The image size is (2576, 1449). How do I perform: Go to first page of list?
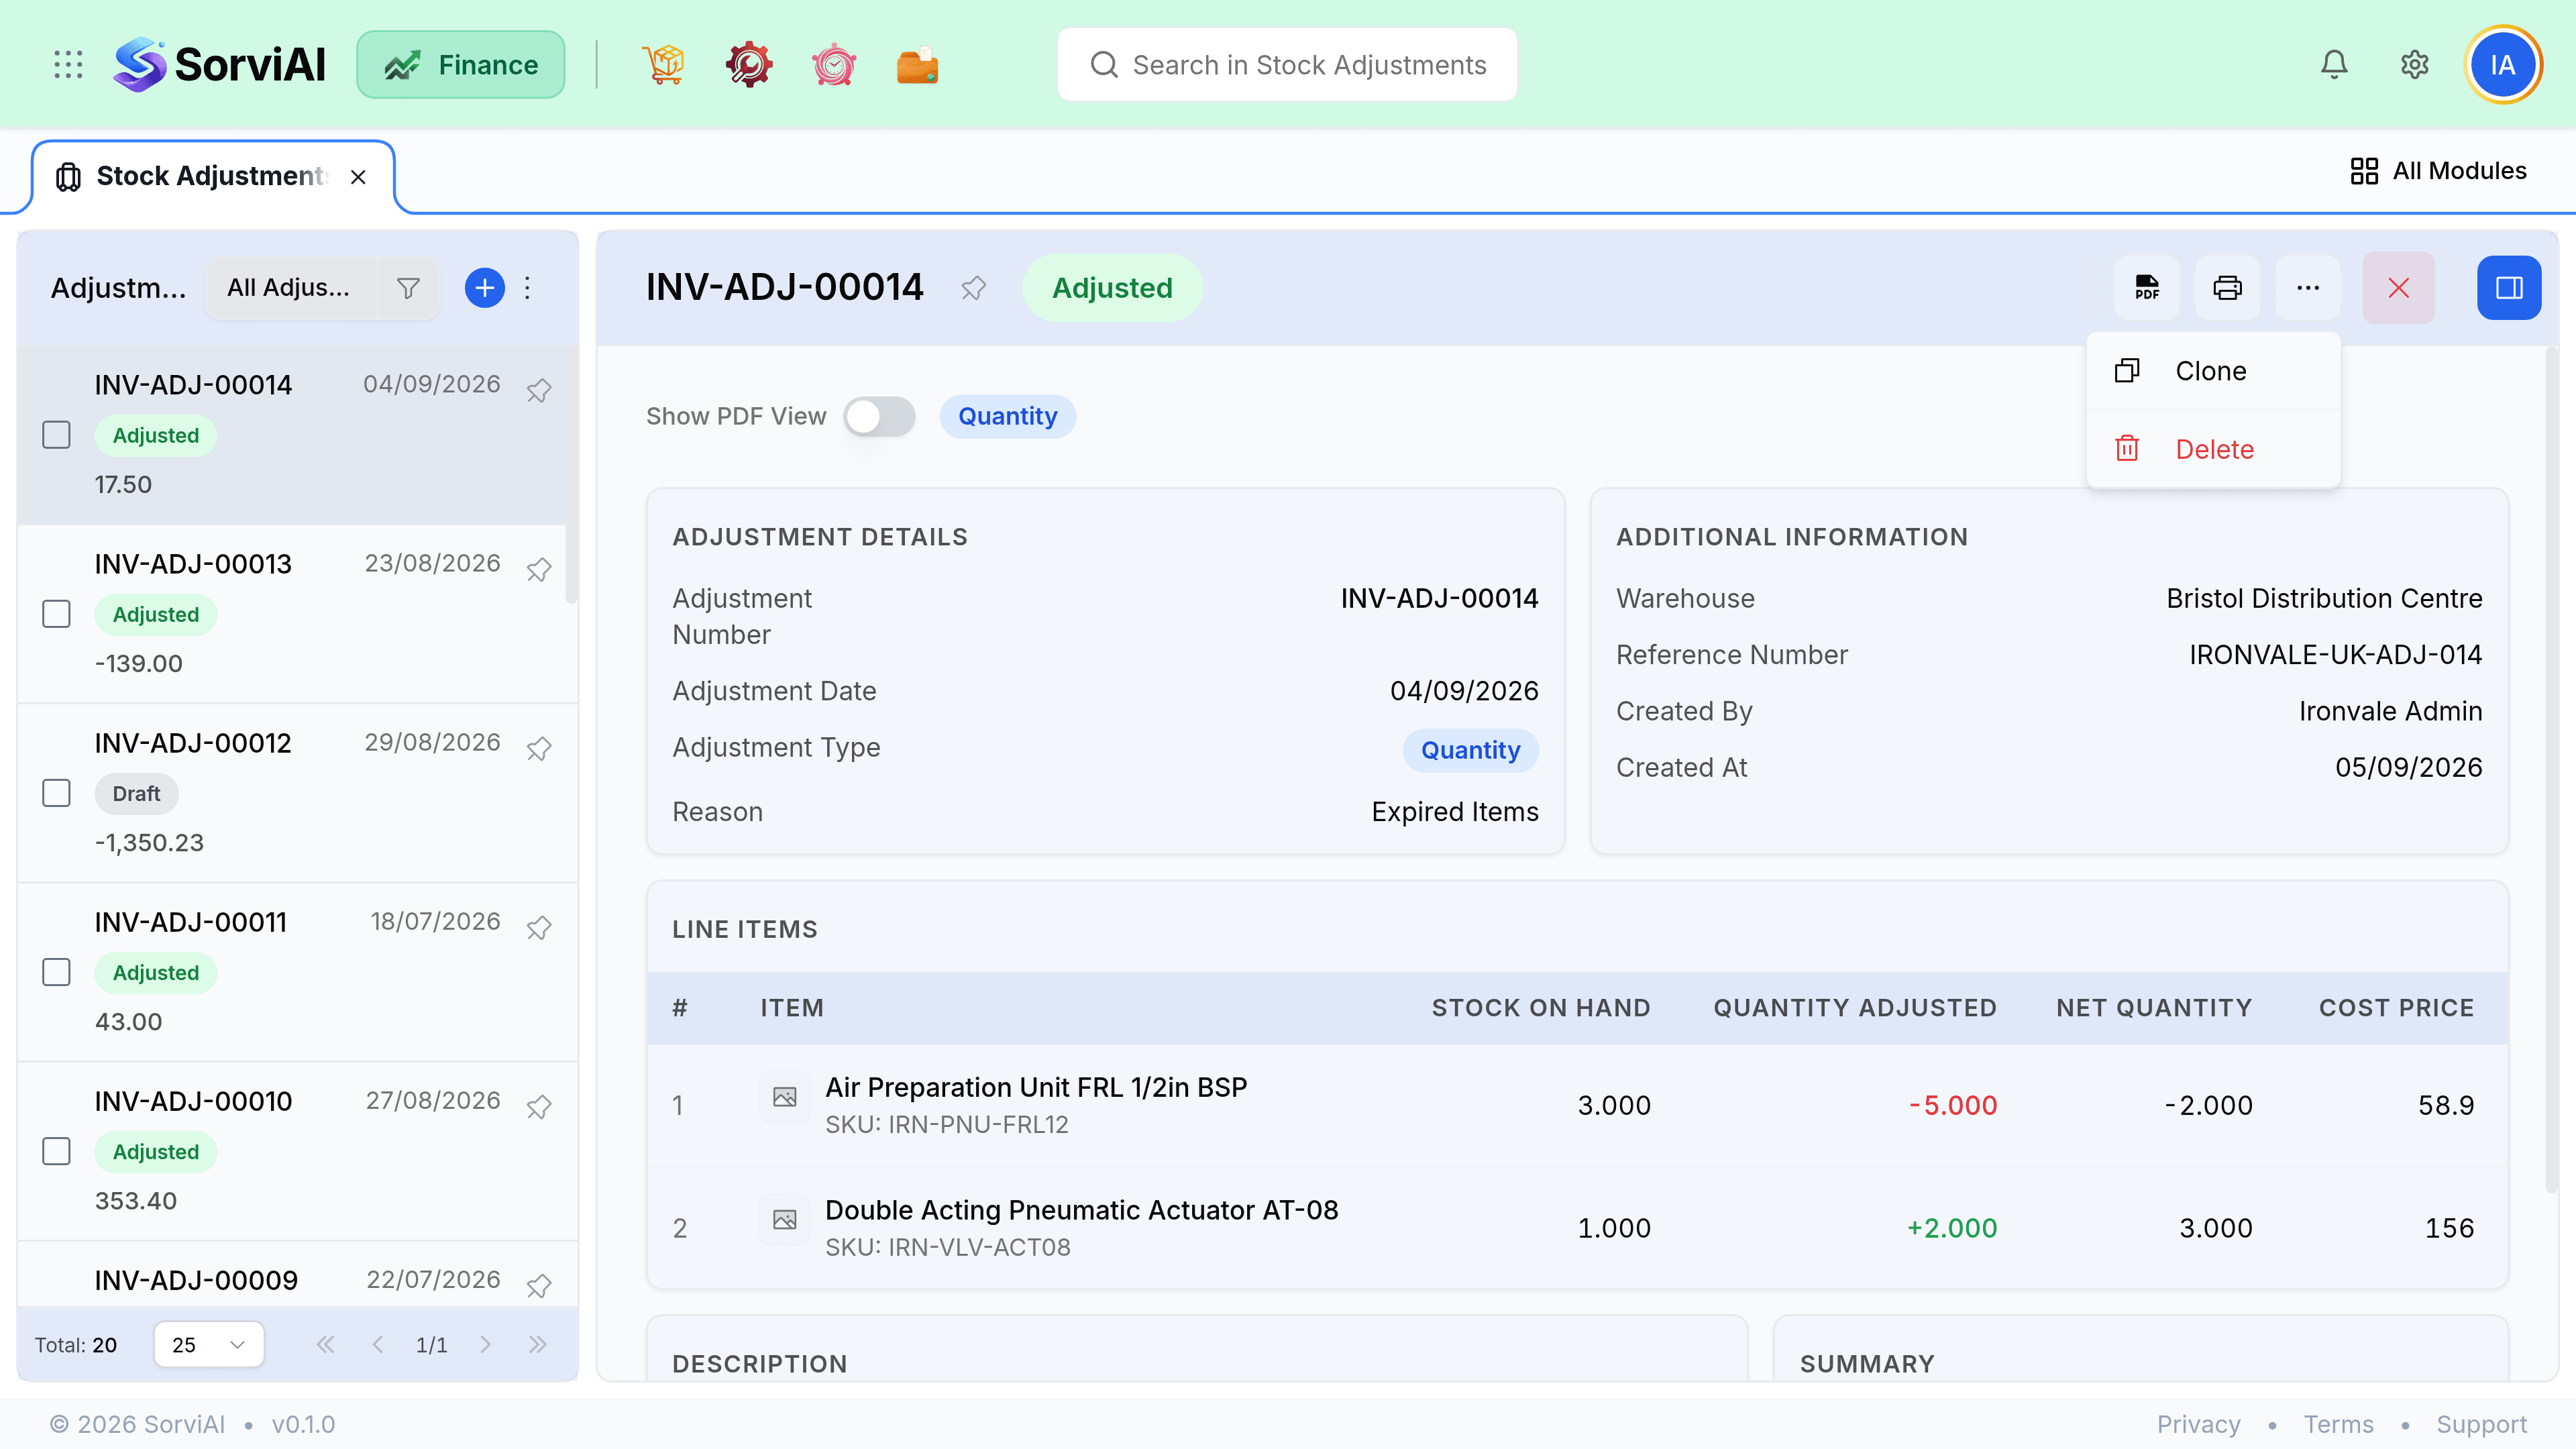[325, 1344]
